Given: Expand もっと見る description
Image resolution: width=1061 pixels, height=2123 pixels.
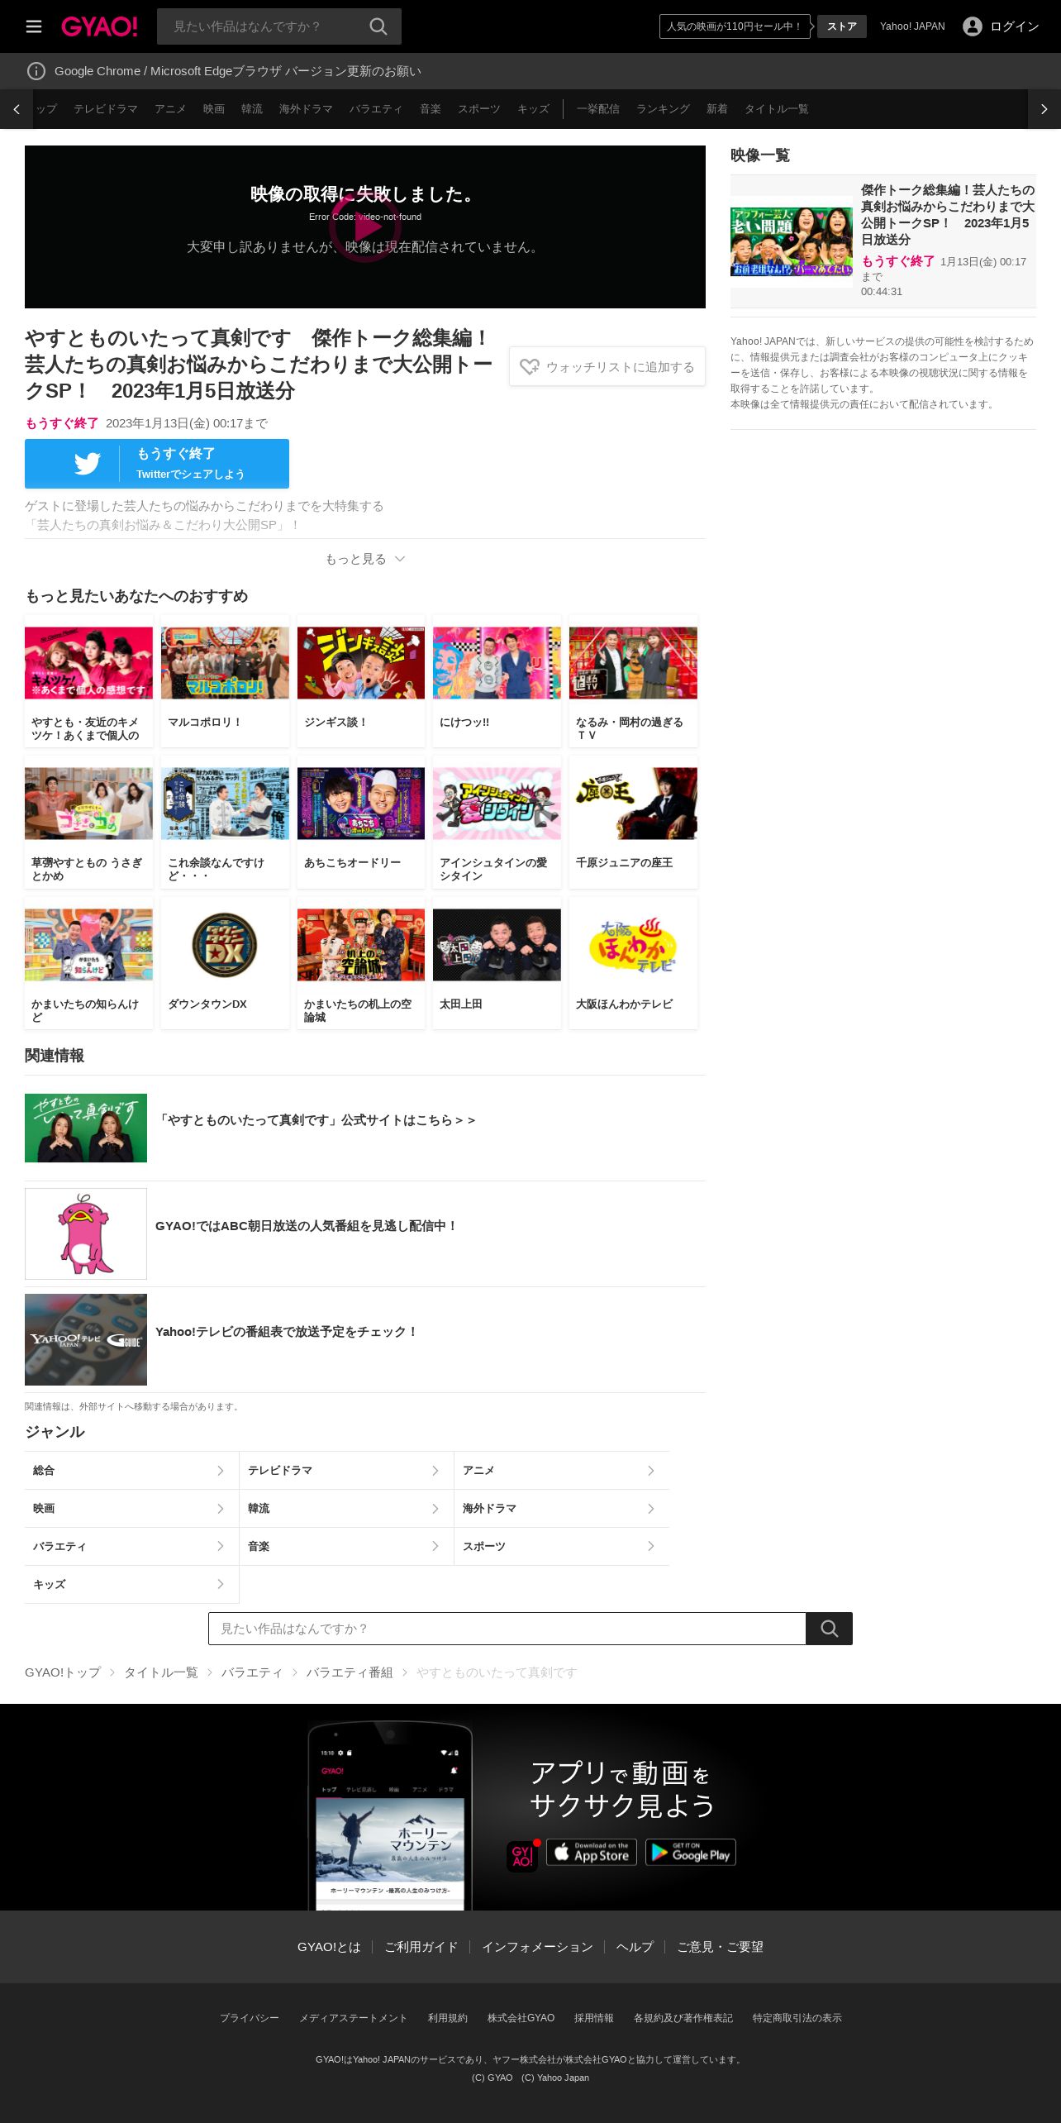Looking at the screenshot, I should (x=365, y=559).
